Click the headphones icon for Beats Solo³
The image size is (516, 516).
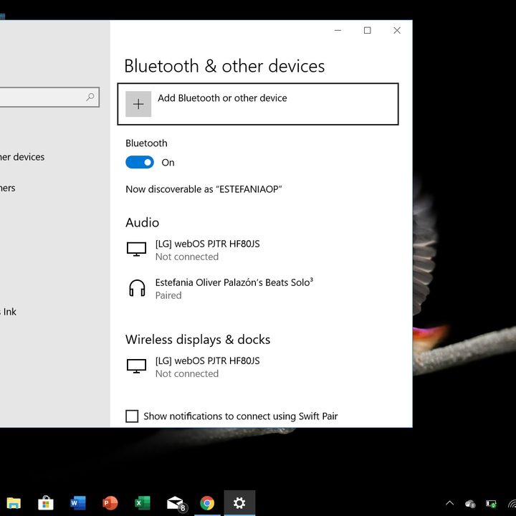pos(136,288)
